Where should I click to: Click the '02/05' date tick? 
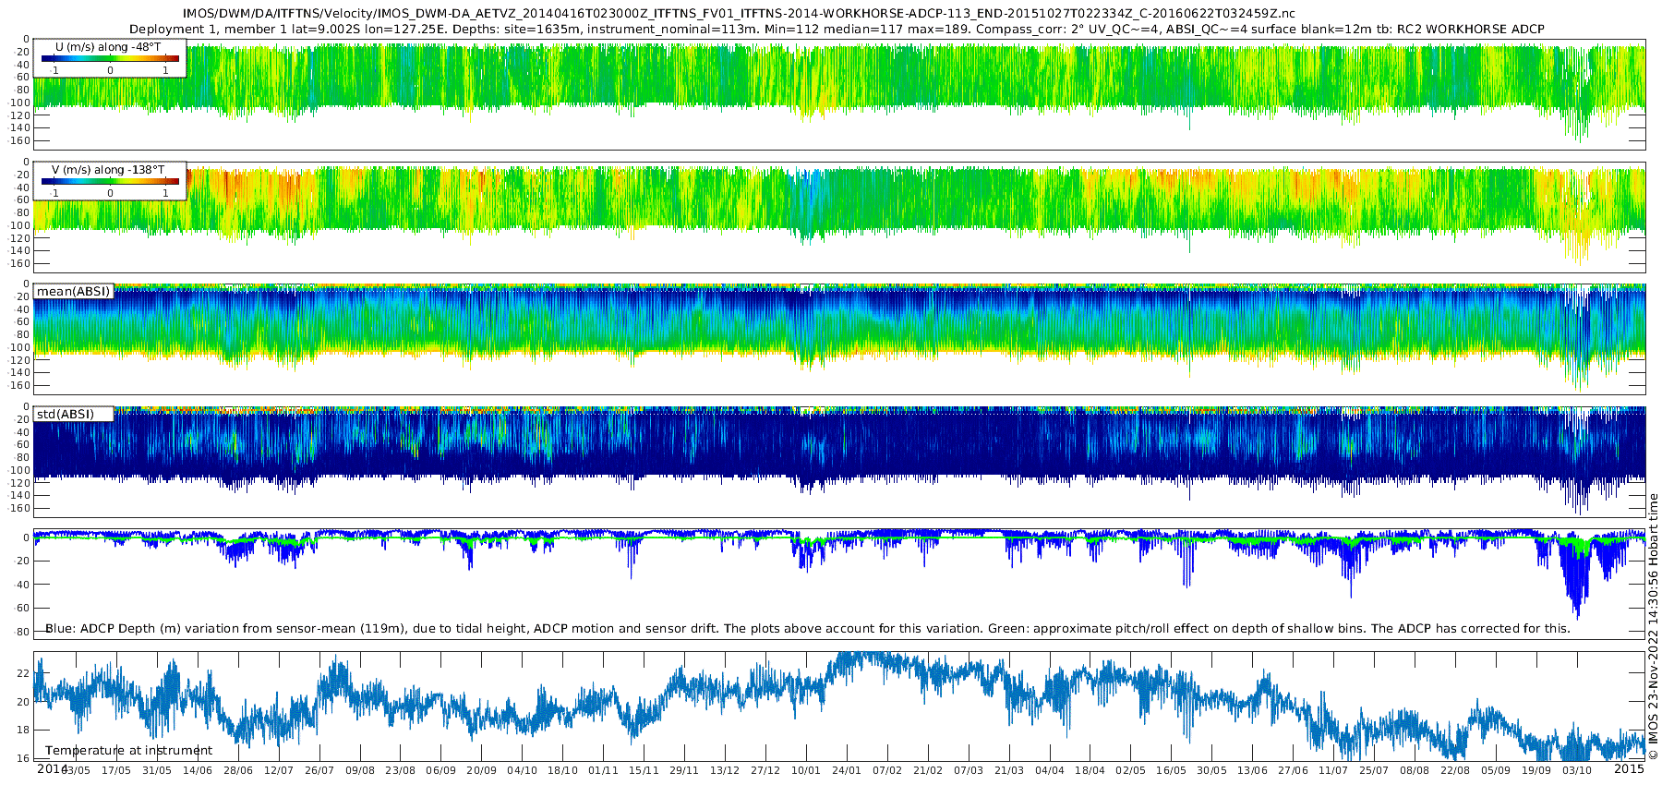1132,771
